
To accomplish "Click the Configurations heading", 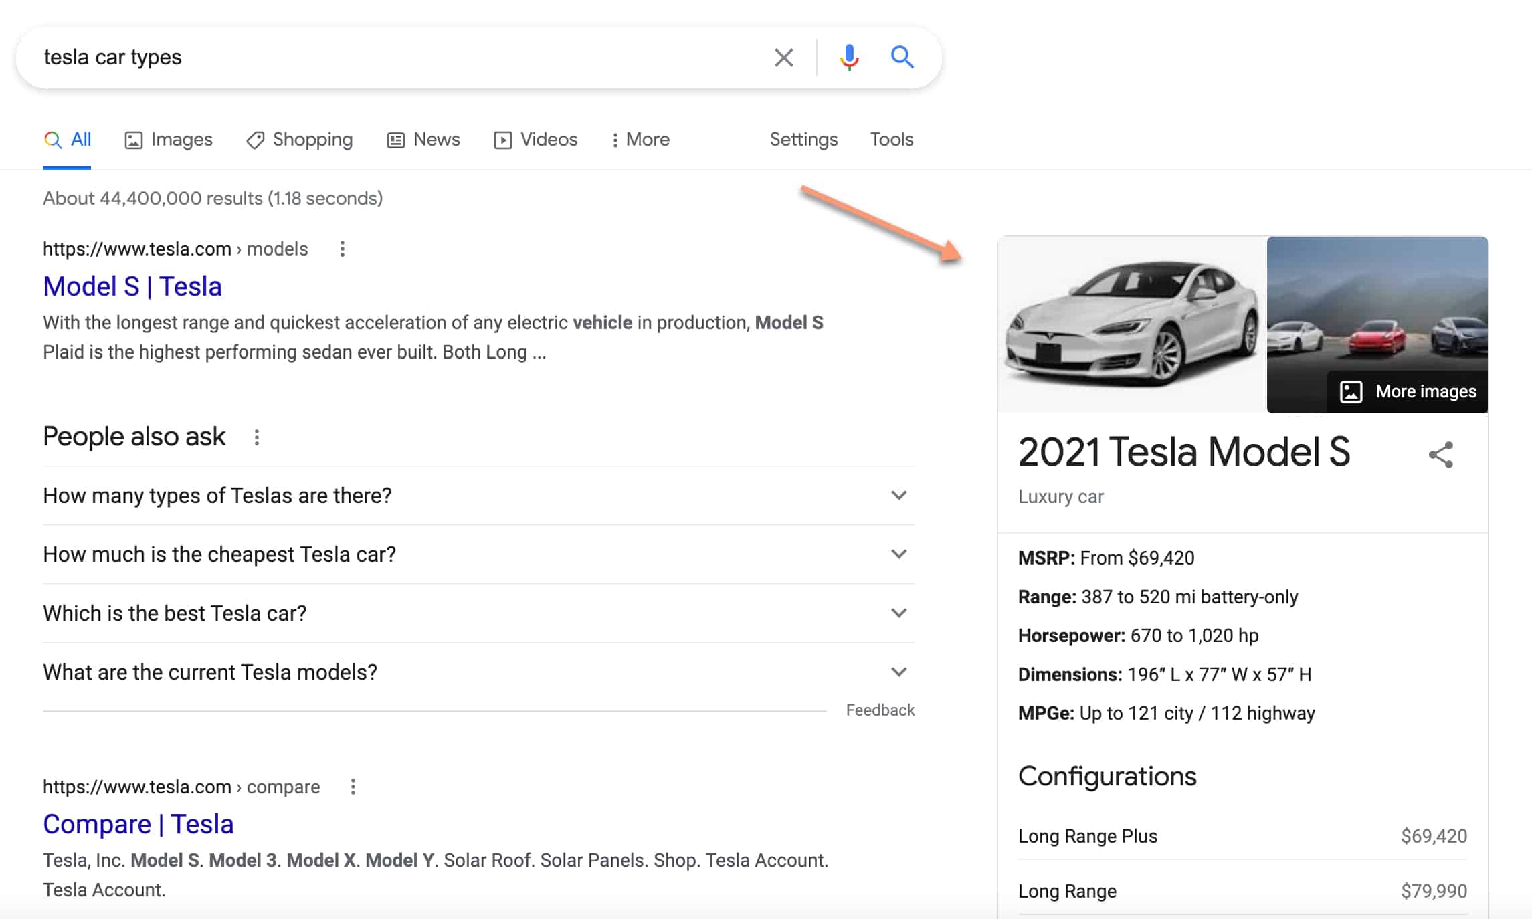I will pyautogui.click(x=1107, y=777).
